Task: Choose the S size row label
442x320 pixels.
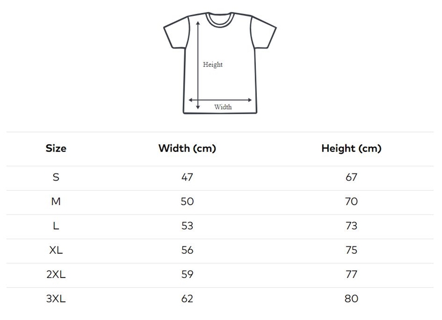Action: (56, 177)
